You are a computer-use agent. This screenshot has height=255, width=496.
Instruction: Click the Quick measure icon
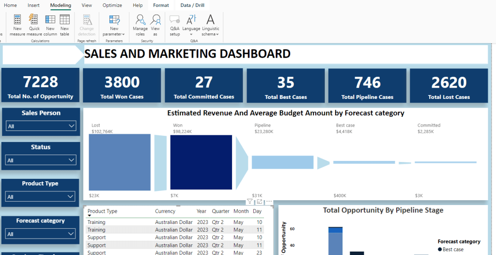point(34,25)
